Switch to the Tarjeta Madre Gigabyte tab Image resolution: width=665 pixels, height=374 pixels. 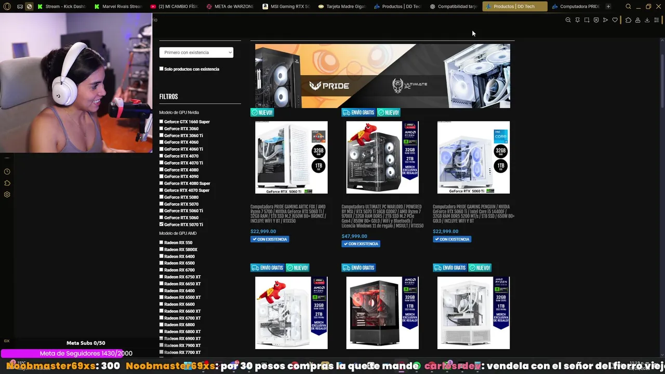point(343,6)
